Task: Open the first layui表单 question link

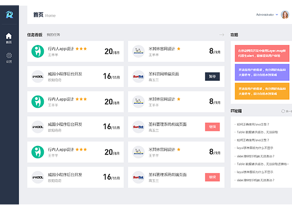Action: (255, 148)
